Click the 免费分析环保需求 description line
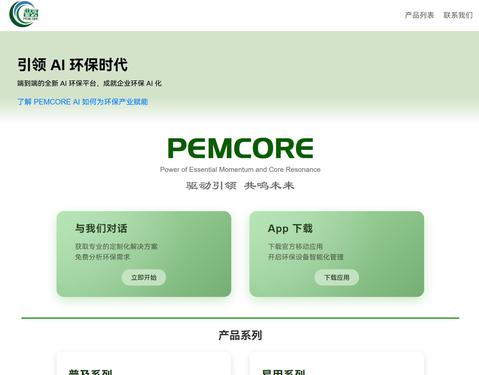The image size is (479, 375). click(x=103, y=257)
